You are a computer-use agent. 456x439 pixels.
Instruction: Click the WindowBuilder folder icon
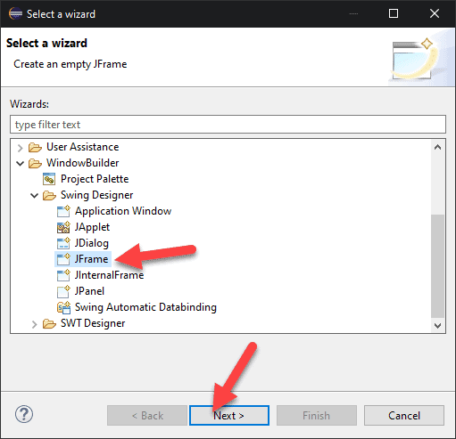click(35, 163)
